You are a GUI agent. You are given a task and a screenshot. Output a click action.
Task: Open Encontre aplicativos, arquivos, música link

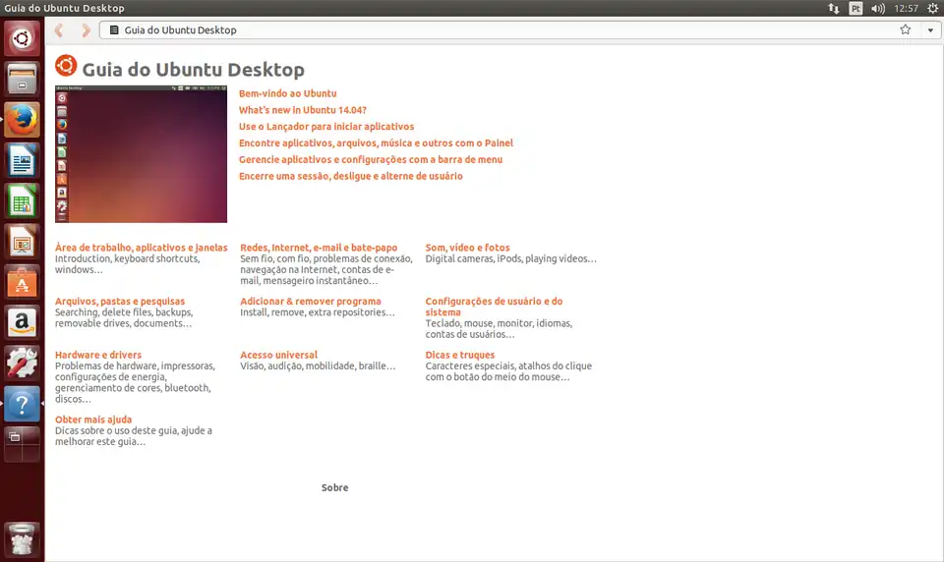coord(376,143)
